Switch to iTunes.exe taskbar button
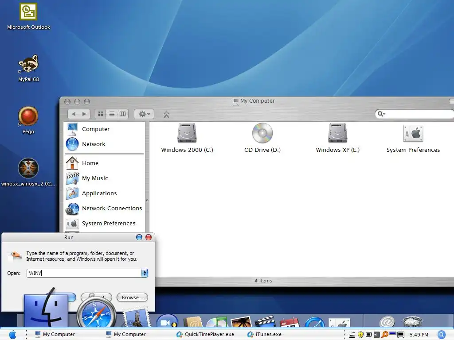Screen dimensions: 454x340 pos(264,334)
